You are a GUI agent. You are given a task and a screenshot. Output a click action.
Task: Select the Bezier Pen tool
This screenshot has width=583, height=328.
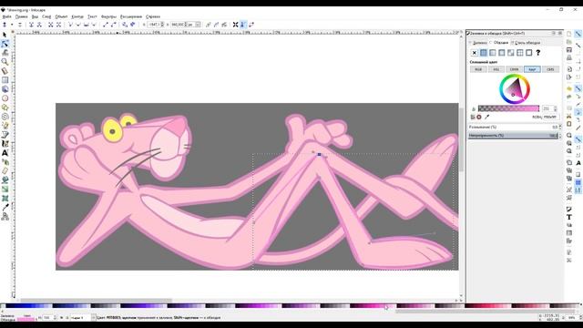[x=5, y=135]
